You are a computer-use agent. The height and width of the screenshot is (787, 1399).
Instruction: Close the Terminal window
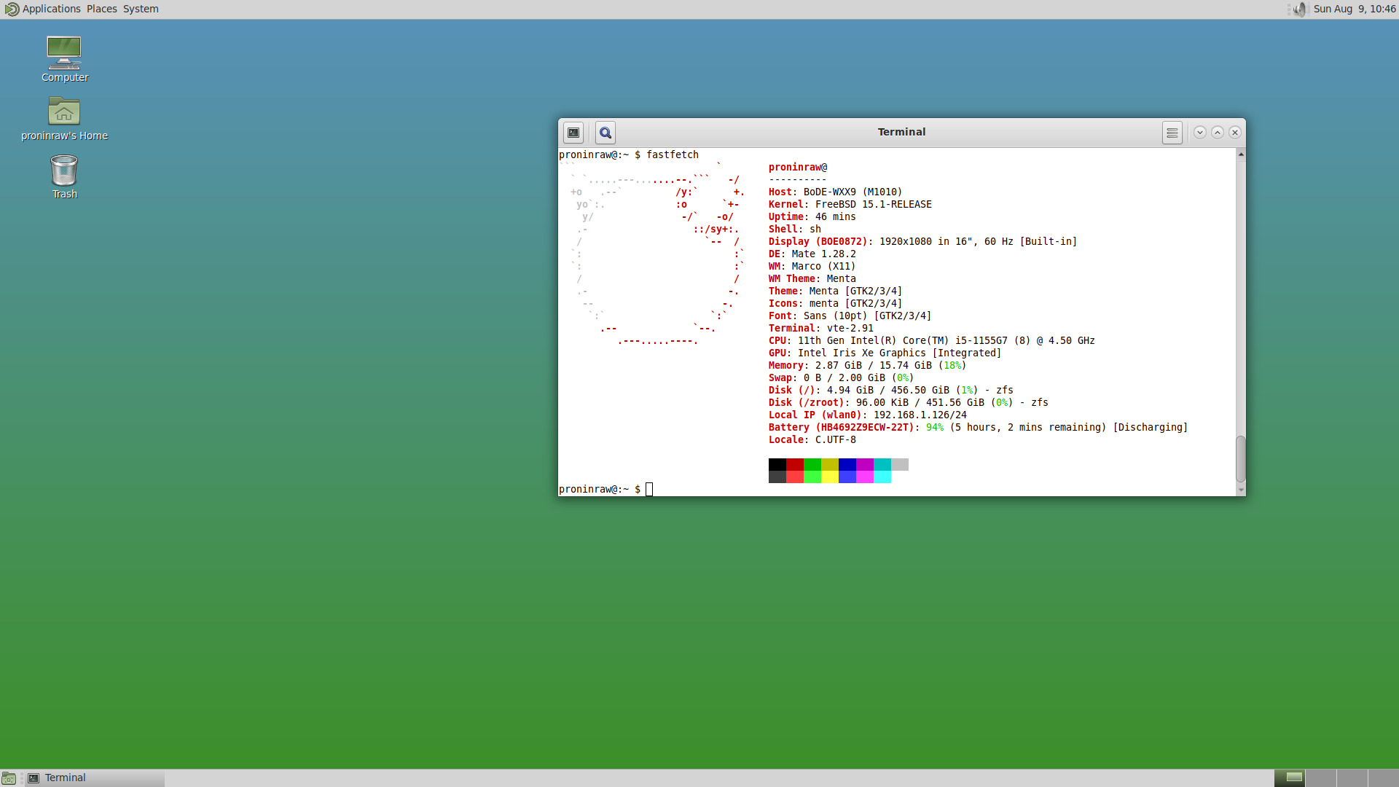[1235, 133]
